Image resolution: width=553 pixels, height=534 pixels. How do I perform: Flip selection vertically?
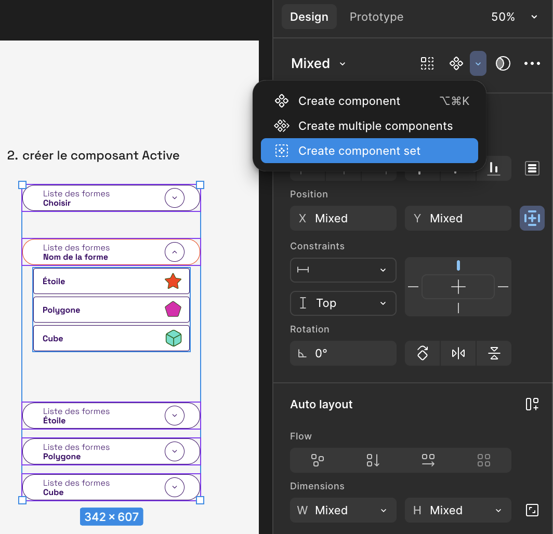pyautogui.click(x=494, y=353)
